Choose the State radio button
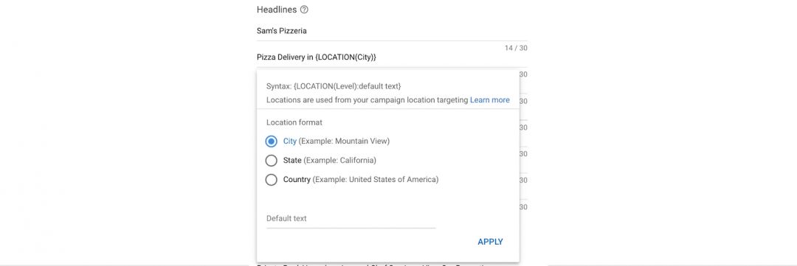Viewport: 797px width, 266px height. coord(272,161)
